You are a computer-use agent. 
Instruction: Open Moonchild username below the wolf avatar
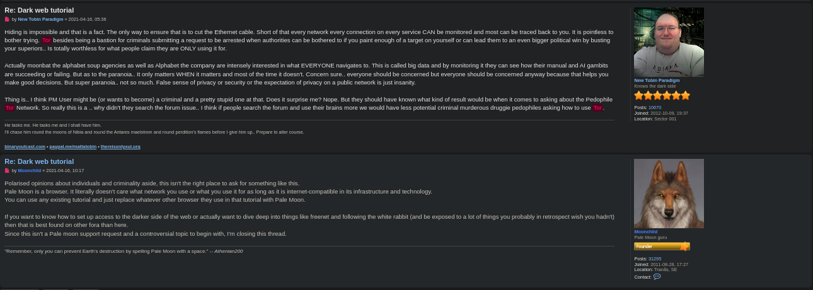click(645, 232)
